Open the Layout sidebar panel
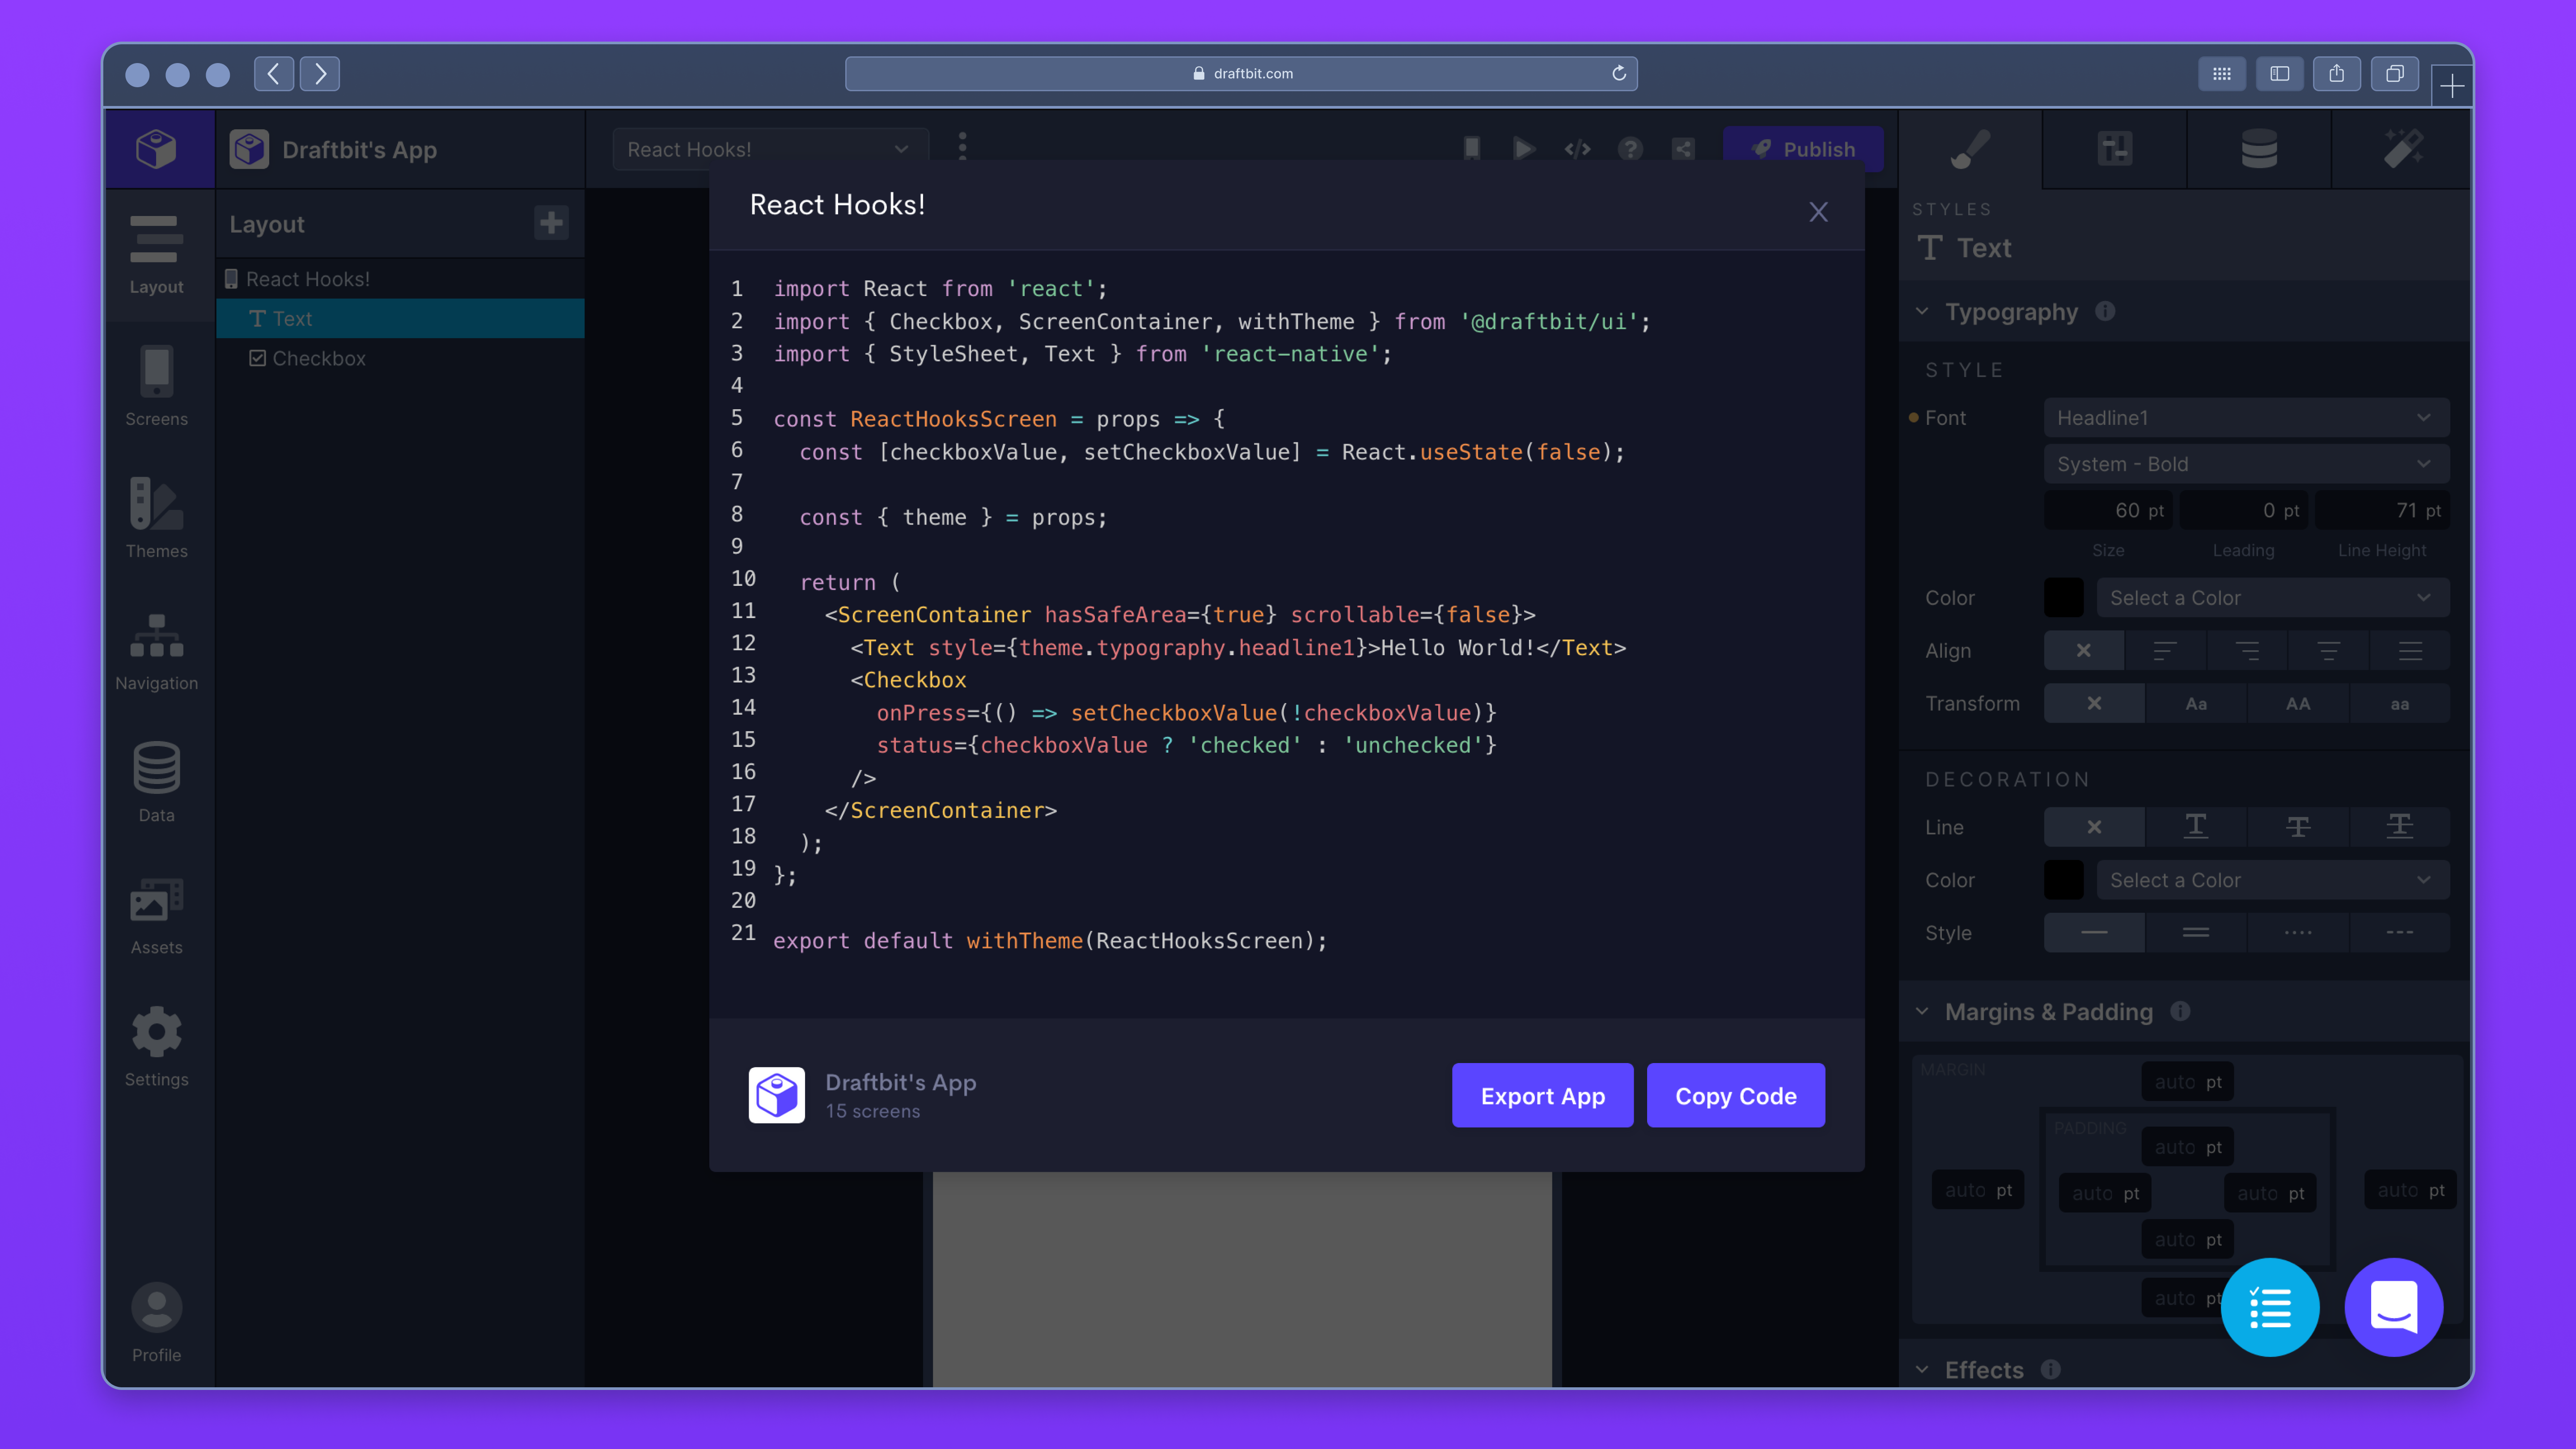The image size is (2576, 1449). click(x=156, y=255)
